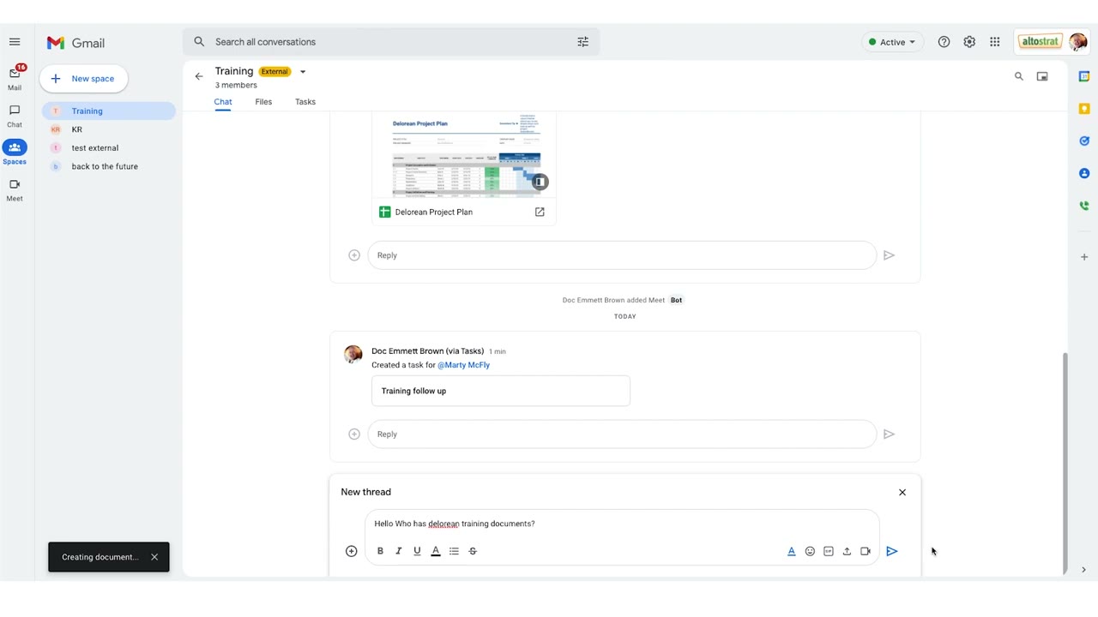Add a video meeting to message

(866, 551)
